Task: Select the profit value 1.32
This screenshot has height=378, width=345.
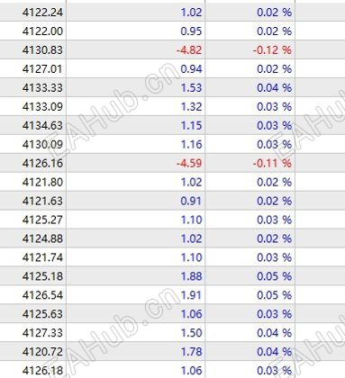Action: 191,107
